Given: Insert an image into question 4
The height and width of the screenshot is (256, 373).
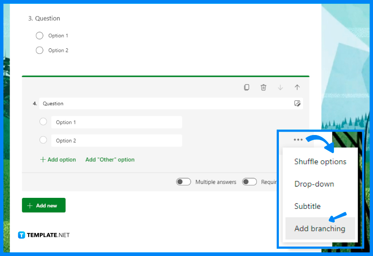Looking at the screenshot, I should click(298, 103).
